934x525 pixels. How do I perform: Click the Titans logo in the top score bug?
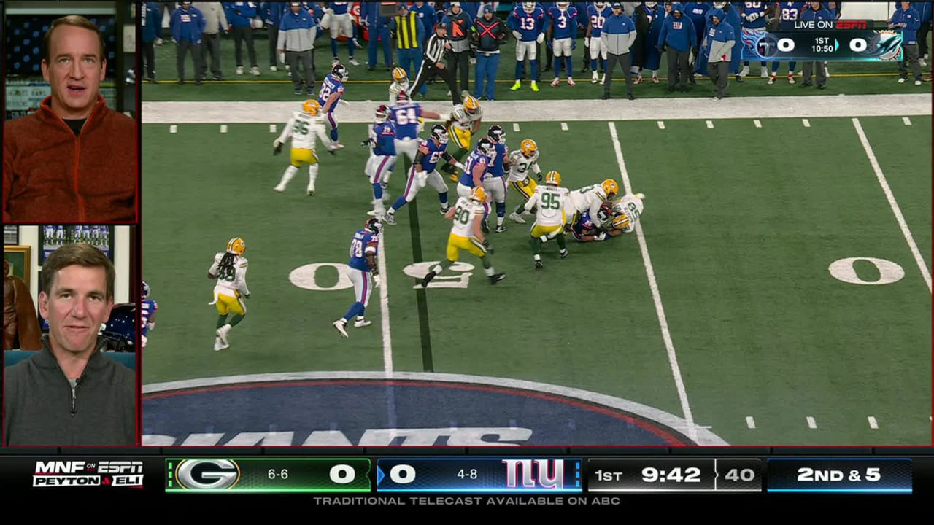[765, 46]
